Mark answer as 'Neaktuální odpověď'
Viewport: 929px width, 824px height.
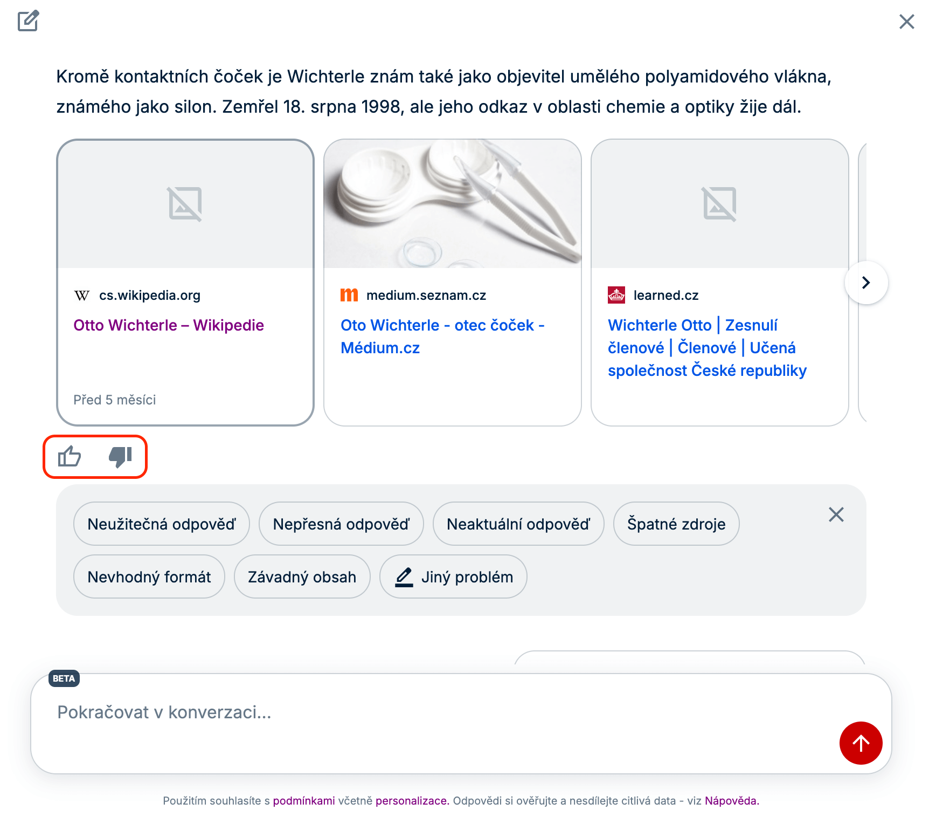point(518,524)
